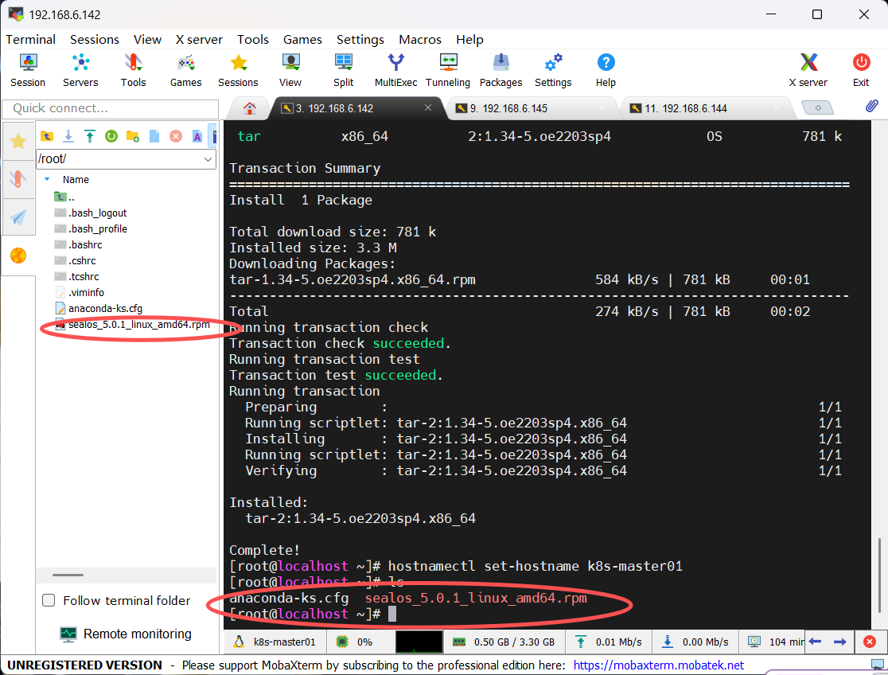The image size is (888, 675).
Task: Open the tools knife sidebar tab
Action: point(18,179)
